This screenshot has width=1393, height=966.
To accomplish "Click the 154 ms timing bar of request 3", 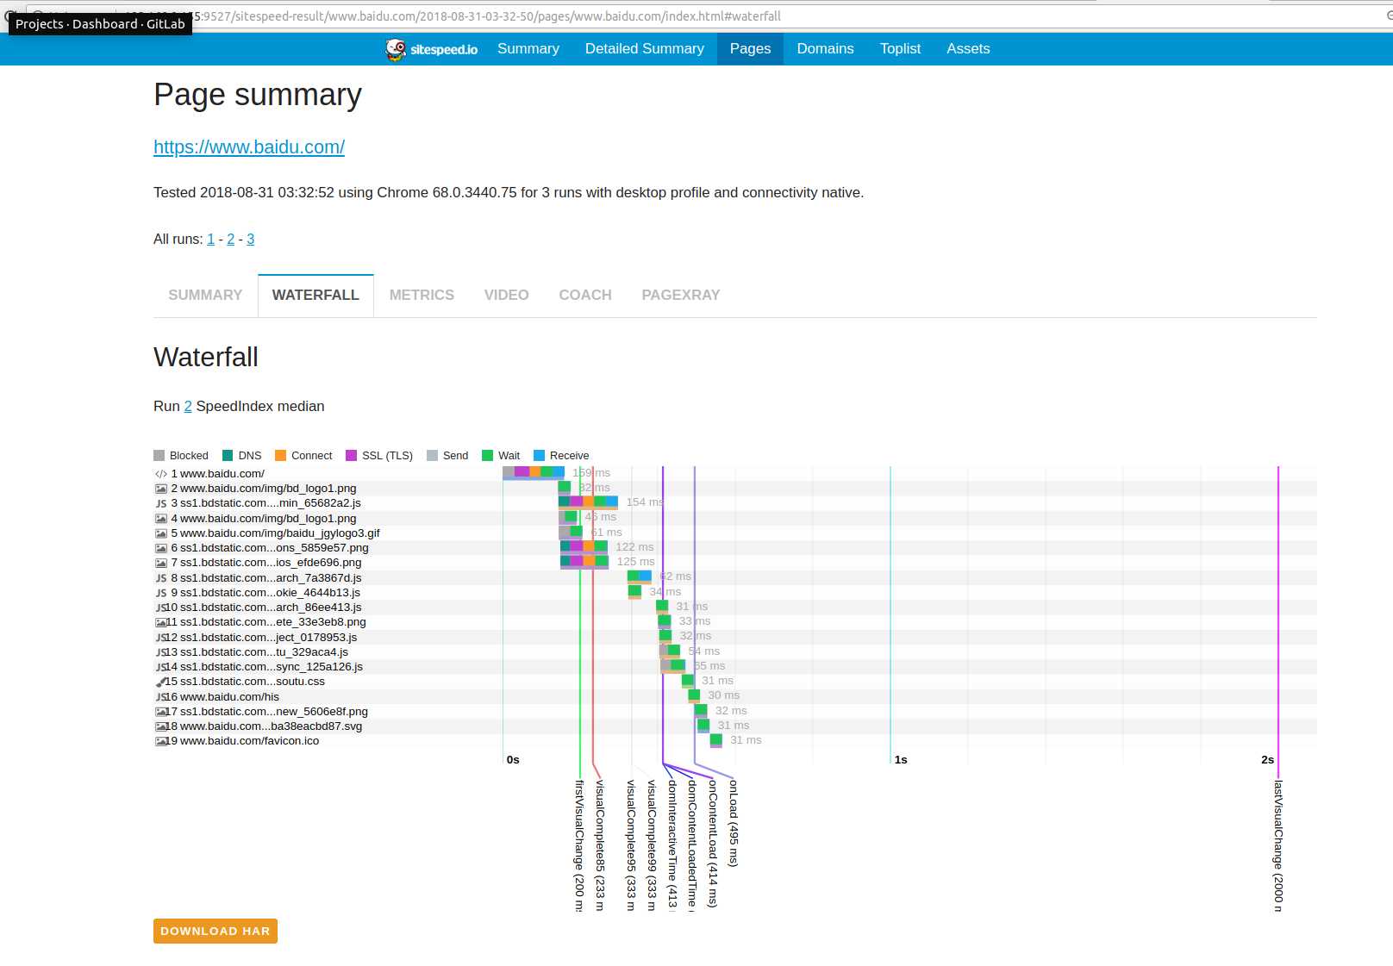I will pyautogui.click(x=588, y=502).
